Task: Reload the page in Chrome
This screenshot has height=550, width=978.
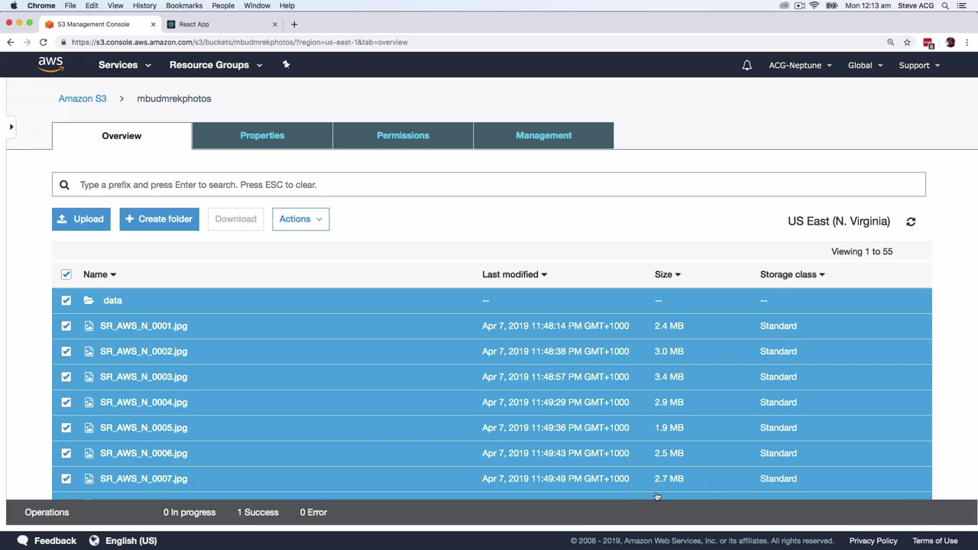Action: [x=44, y=43]
